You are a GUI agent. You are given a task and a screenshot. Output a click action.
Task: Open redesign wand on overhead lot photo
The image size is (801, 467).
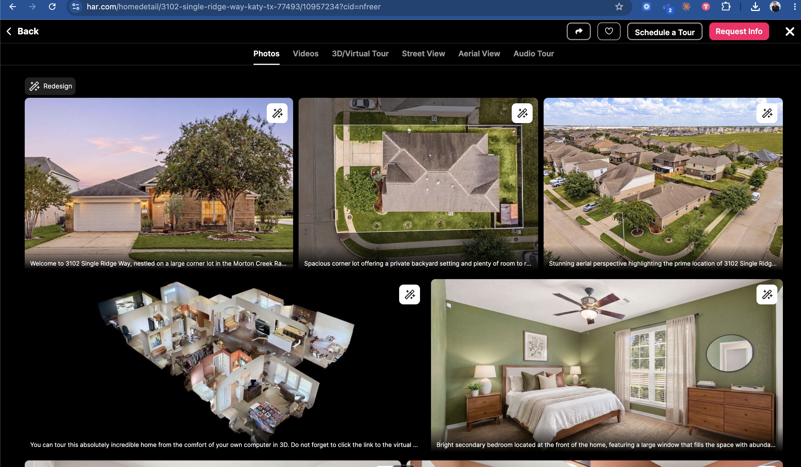tap(522, 113)
